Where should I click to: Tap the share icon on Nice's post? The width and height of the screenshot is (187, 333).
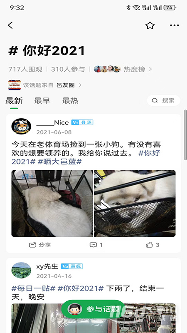32,245
